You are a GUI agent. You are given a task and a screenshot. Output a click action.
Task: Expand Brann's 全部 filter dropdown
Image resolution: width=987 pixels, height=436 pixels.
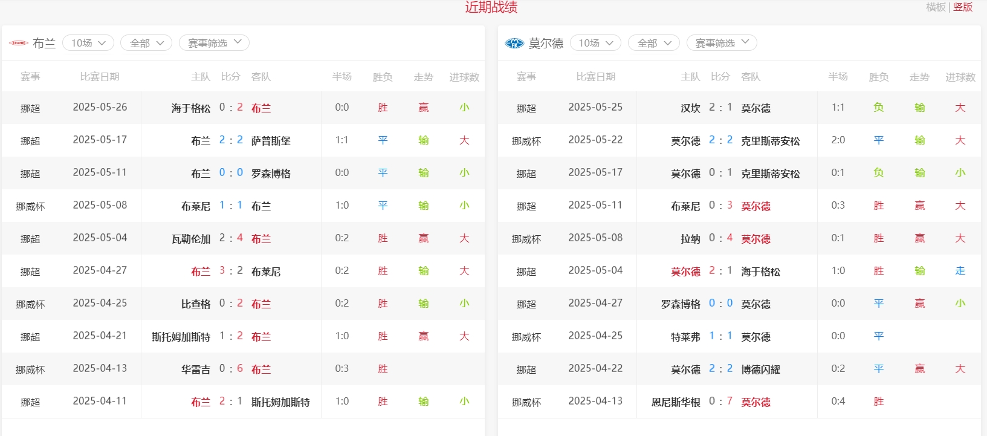[x=146, y=43]
